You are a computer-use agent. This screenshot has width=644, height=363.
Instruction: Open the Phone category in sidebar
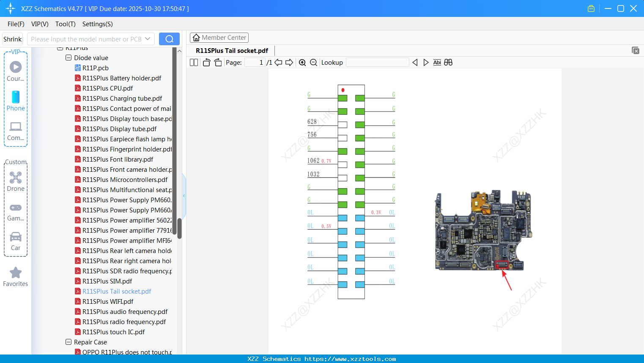click(x=16, y=101)
